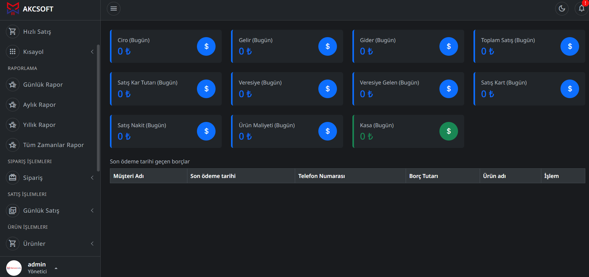The height and width of the screenshot is (277, 589).
Task: Sort by Son ödeme tarihi column header
Action: pos(241,176)
